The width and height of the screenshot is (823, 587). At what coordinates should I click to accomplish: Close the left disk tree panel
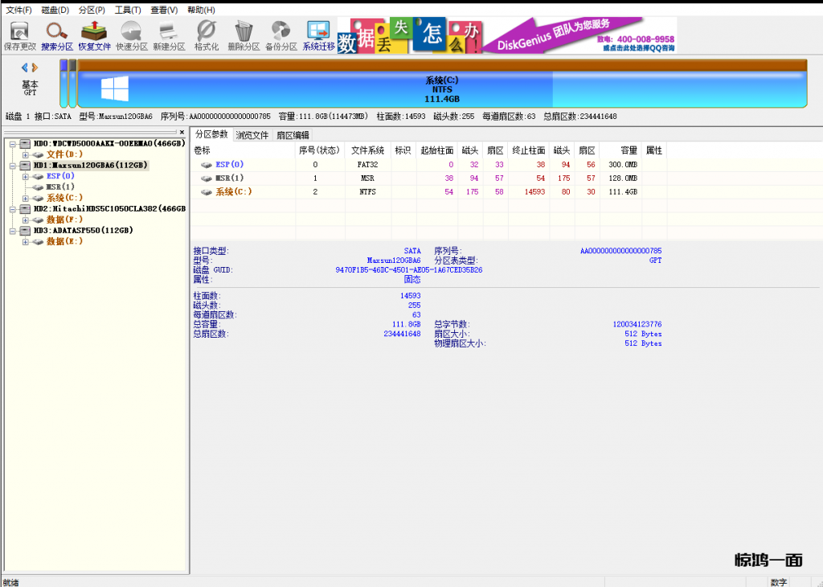[182, 132]
